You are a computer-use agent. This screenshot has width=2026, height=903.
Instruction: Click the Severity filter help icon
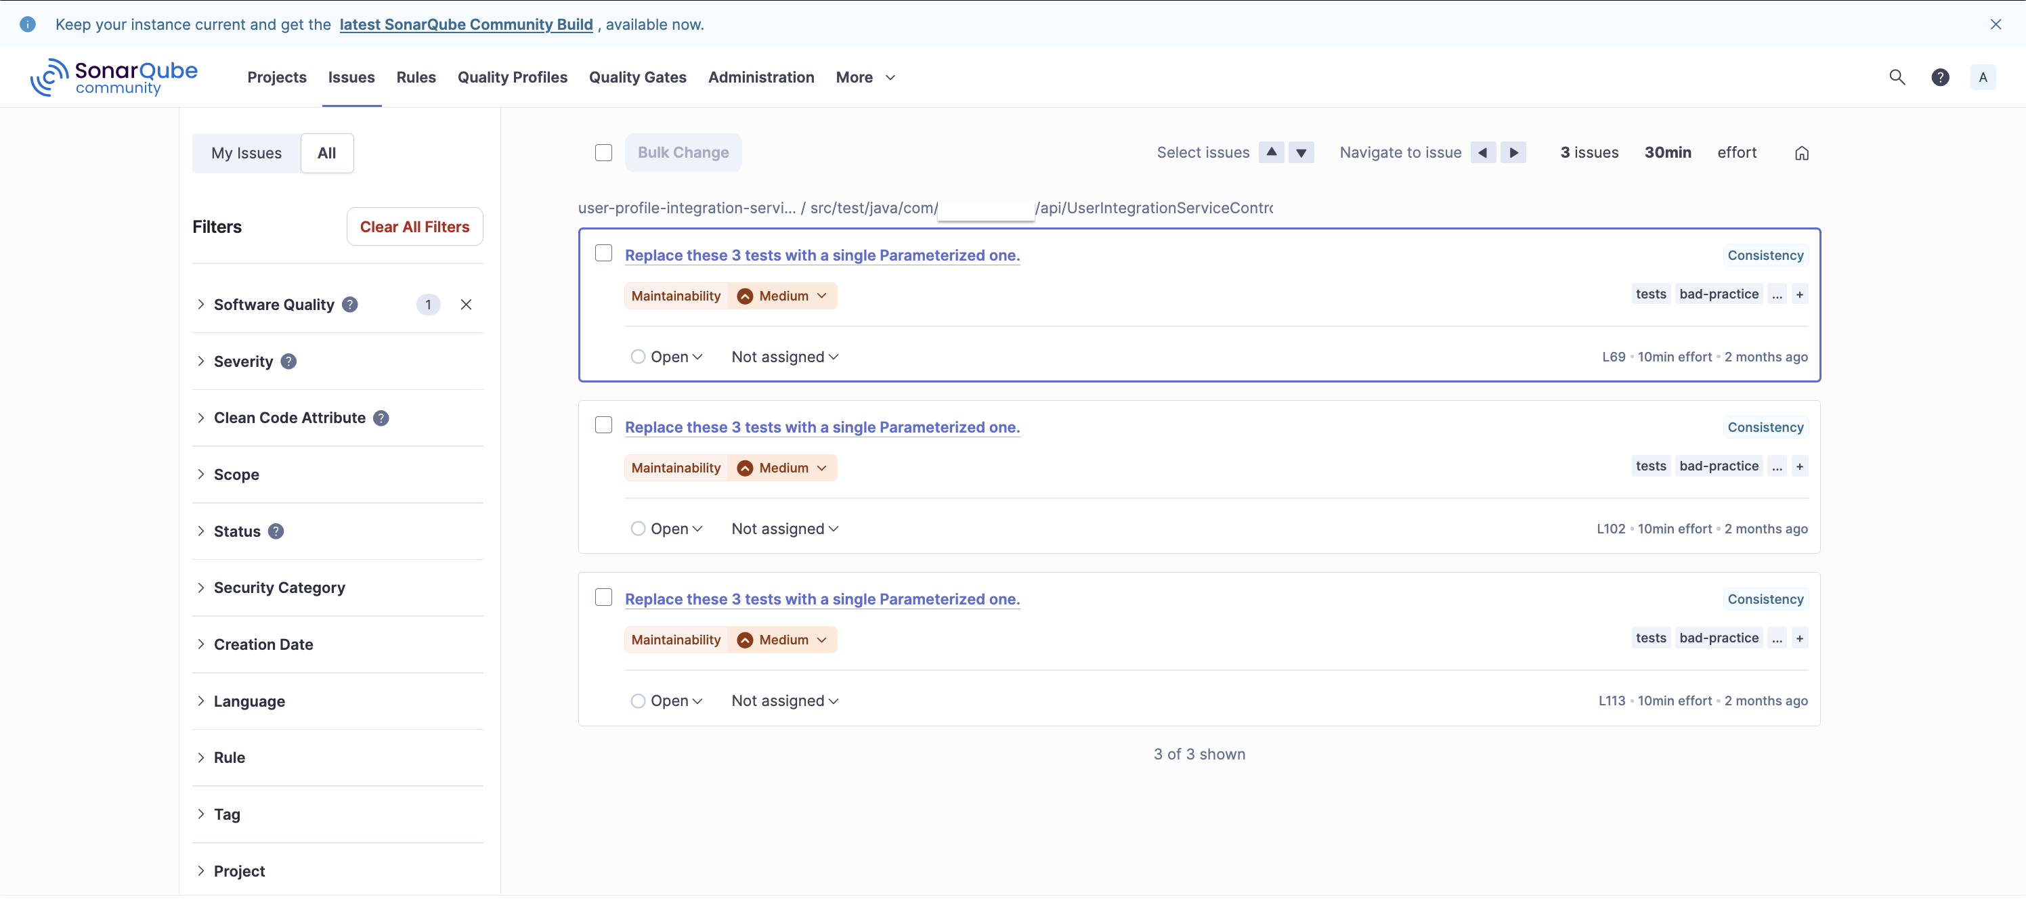pyautogui.click(x=288, y=361)
